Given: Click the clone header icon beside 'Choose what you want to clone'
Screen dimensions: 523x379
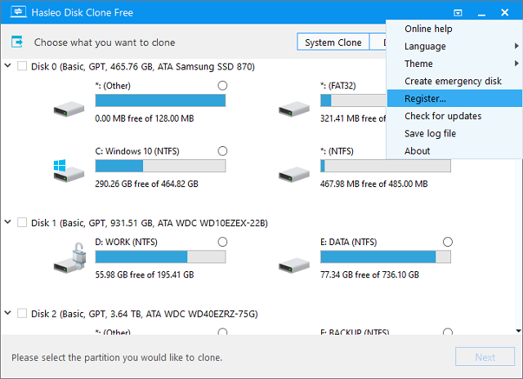Looking at the screenshot, I should pyautogui.click(x=18, y=42).
